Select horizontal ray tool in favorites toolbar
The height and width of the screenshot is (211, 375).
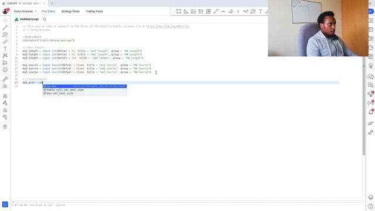point(223,11)
